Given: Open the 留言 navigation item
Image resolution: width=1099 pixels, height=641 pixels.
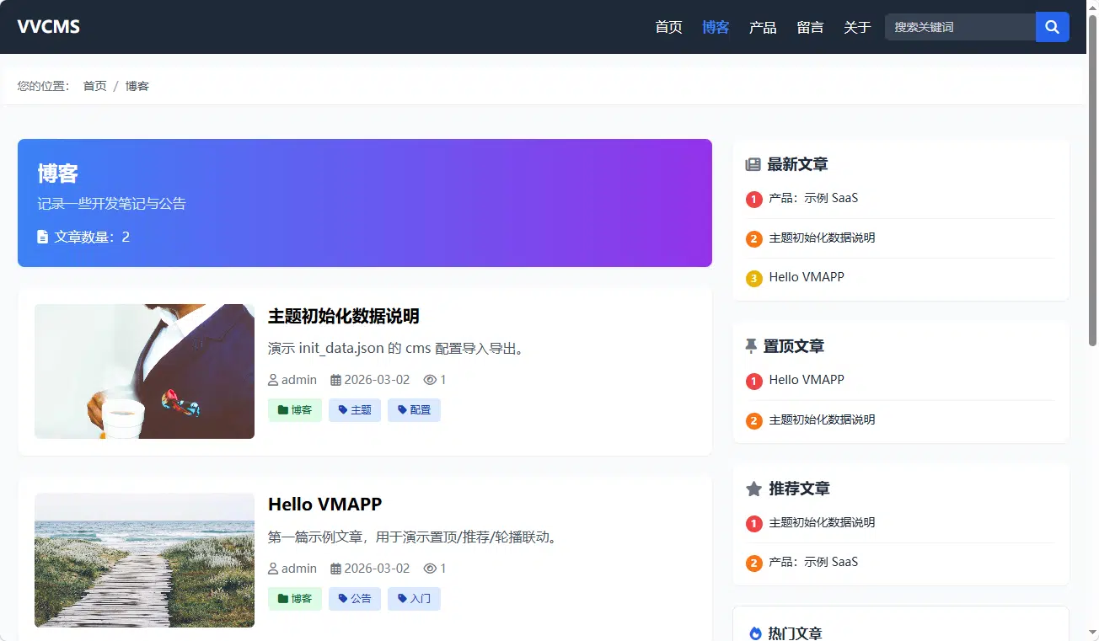Looking at the screenshot, I should pyautogui.click(x=810, y=27).
